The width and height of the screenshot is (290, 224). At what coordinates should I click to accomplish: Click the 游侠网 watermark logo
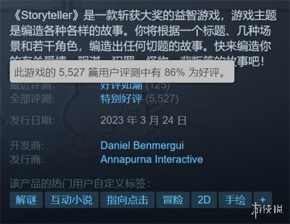tap(267, 211)
